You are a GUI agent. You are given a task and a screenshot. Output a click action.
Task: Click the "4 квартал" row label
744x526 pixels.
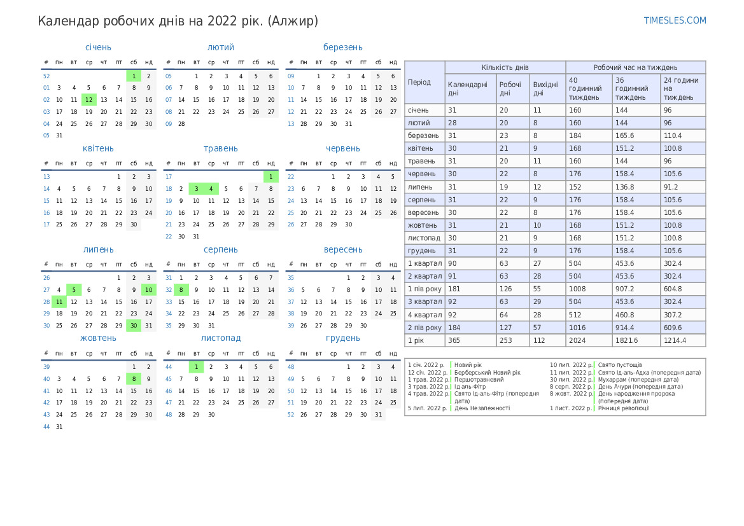tap(425, 315)
